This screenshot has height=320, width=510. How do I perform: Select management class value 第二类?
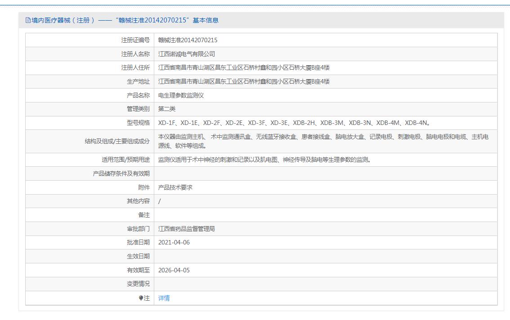166,109
